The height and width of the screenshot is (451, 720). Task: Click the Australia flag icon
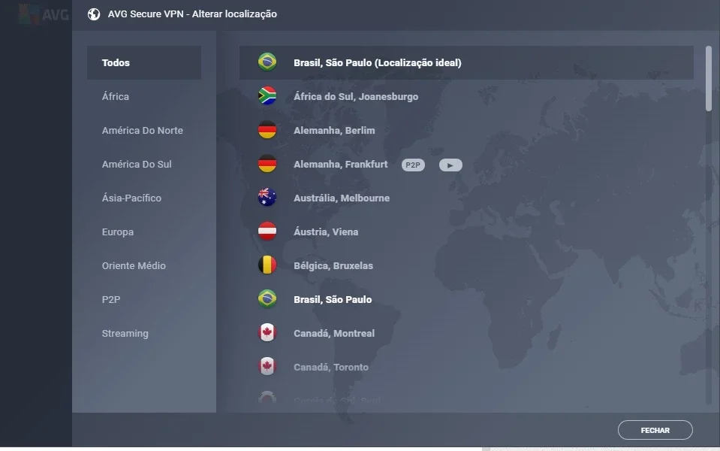click(267, 198)
